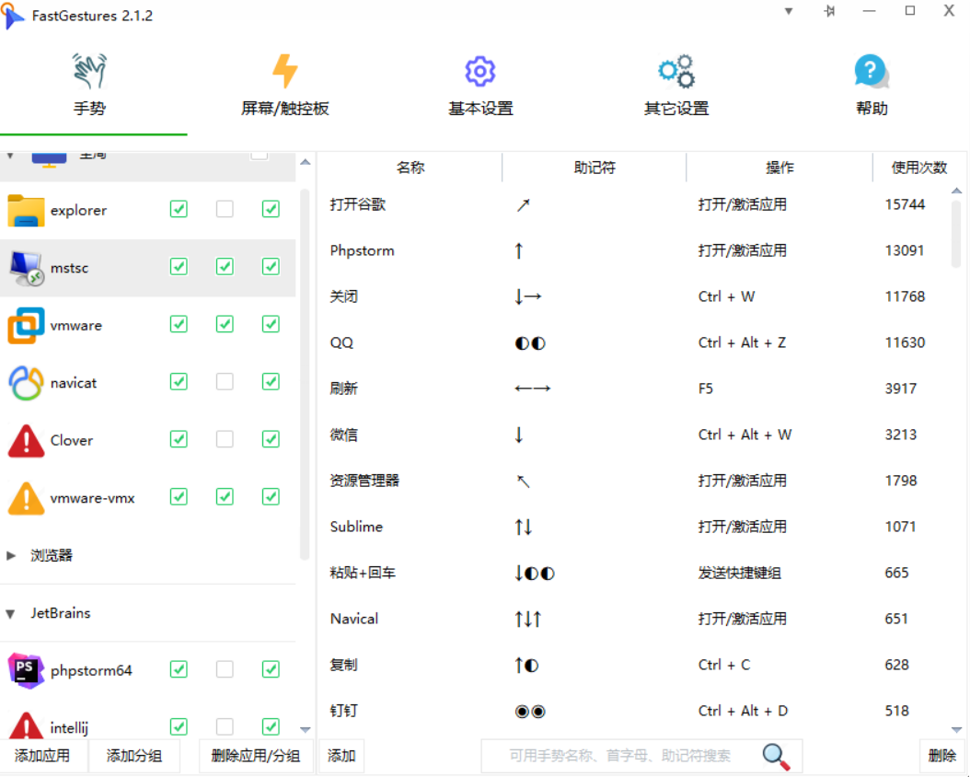This screenshot has height=777, width=970.
Task: Toggle explorer's first checkbox
Action: 179,209
